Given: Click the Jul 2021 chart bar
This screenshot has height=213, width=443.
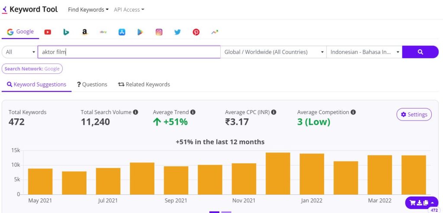Looking at the screenshot, I should coord(108,181).
